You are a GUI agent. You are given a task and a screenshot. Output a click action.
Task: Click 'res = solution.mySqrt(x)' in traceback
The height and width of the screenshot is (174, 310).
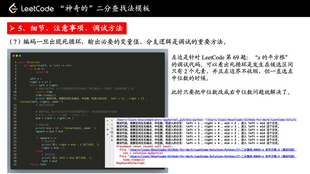(143, 153)
